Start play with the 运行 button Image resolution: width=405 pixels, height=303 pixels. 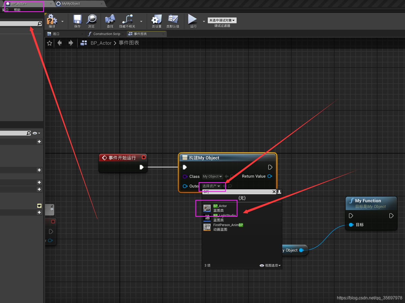coord(193,21)
